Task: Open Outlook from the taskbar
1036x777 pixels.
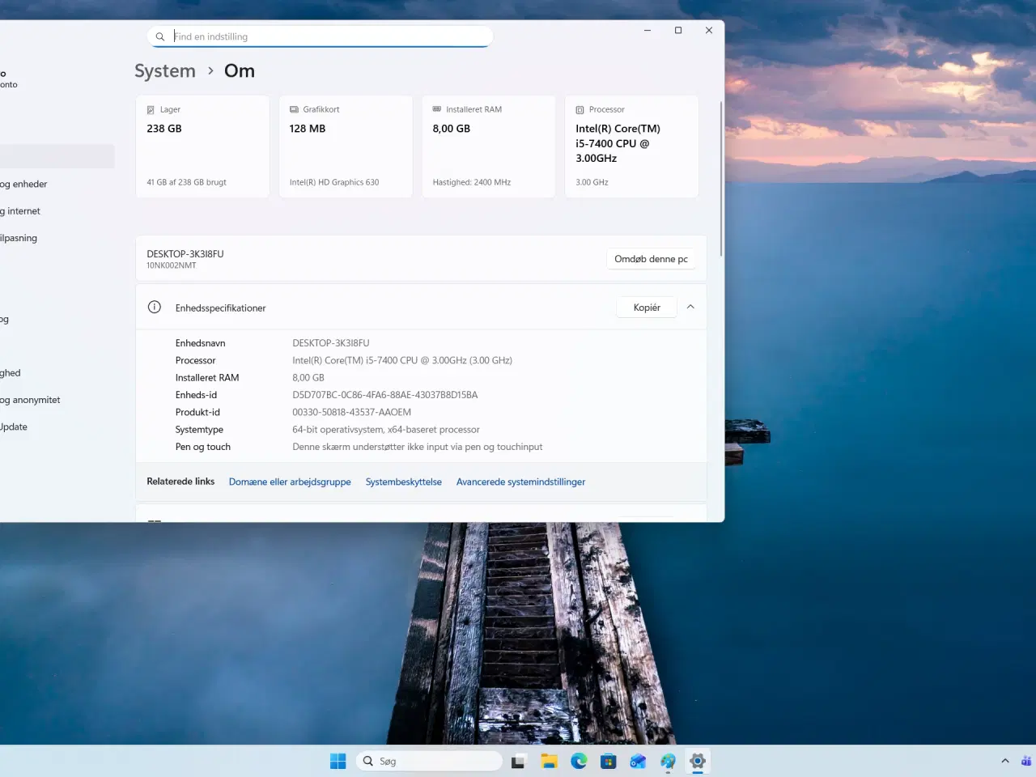Action: [x=638, y=761]
